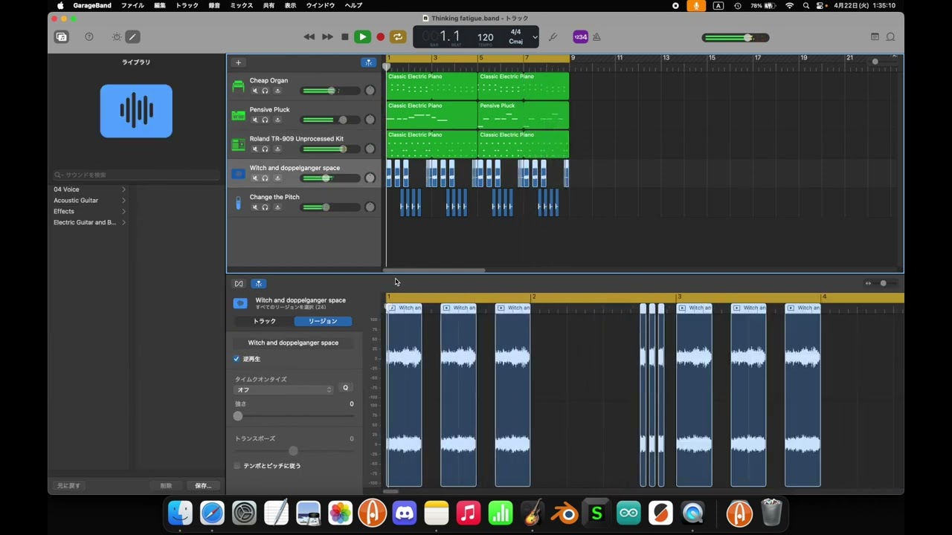952x535 pixels.
Task: Click the Fast Forward transport button
Action: tap(327, 37)
